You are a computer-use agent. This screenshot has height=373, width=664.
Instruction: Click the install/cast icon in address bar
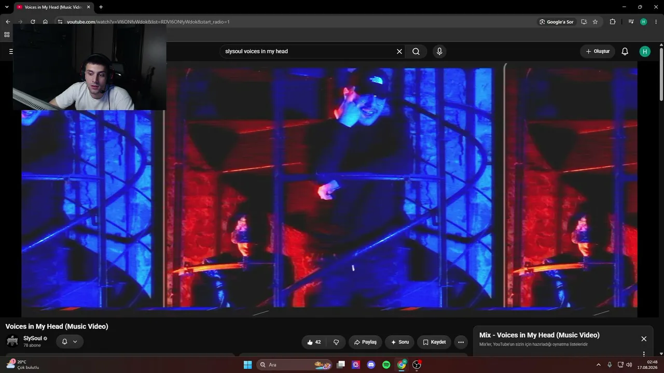click(x=584, y=22)
